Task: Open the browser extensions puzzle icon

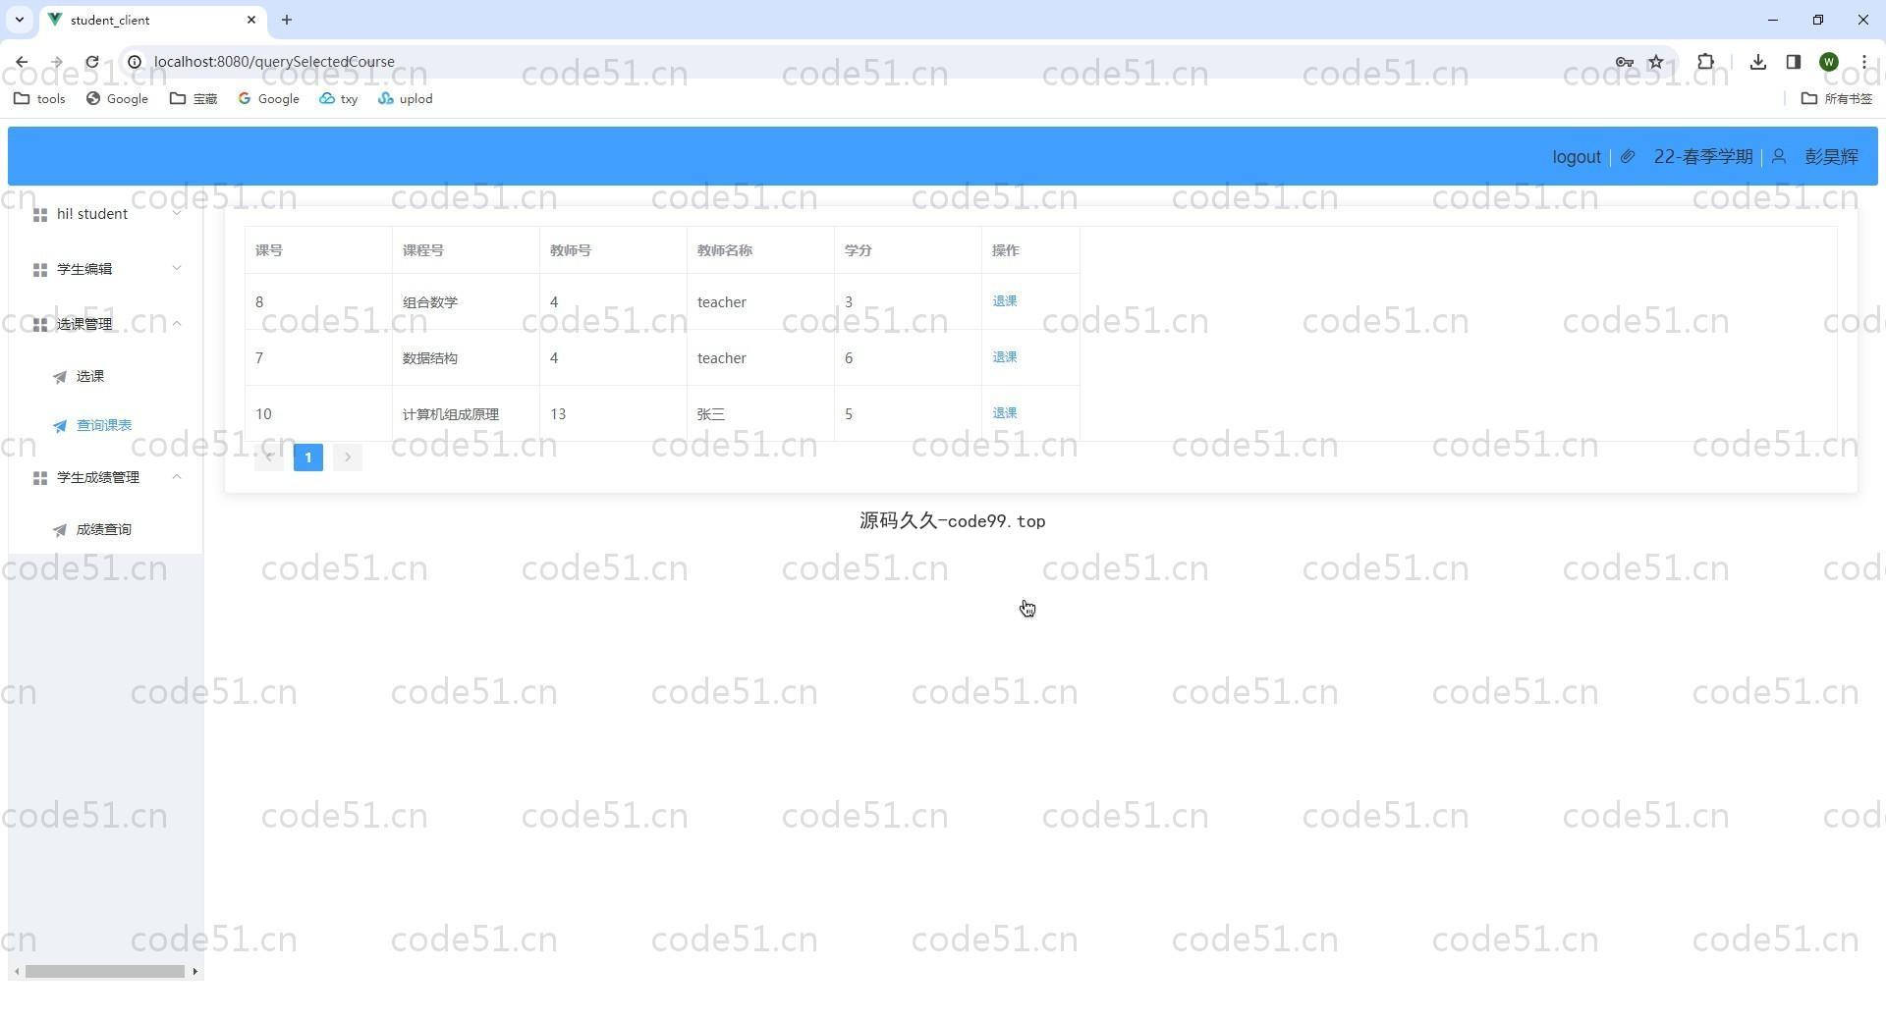Action: coord(1706,62)
